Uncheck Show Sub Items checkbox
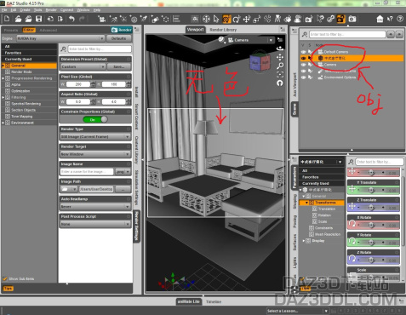406x315 pixels. point(5,278)
